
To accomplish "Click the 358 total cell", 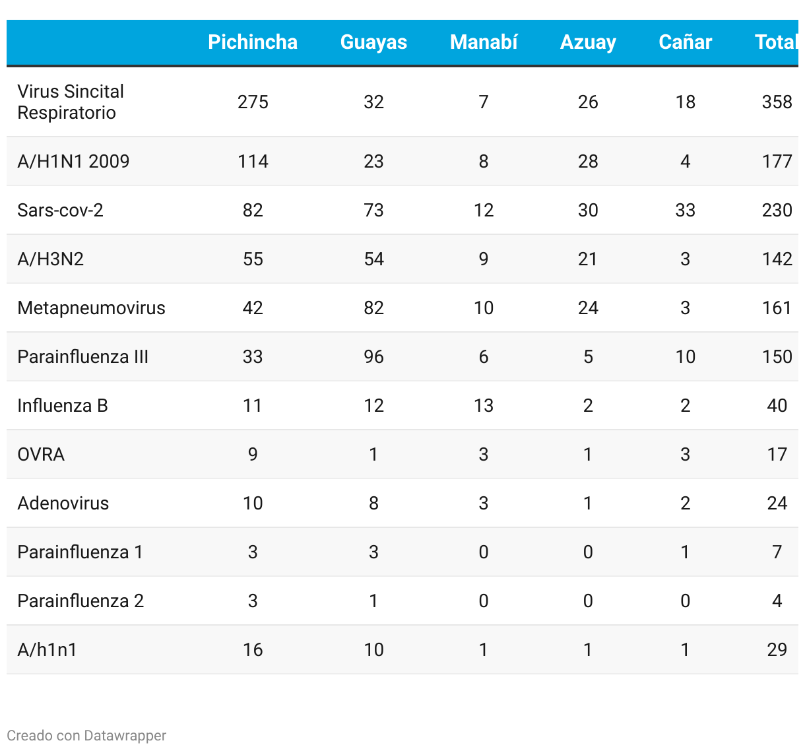I will click(x=777, y=102).
